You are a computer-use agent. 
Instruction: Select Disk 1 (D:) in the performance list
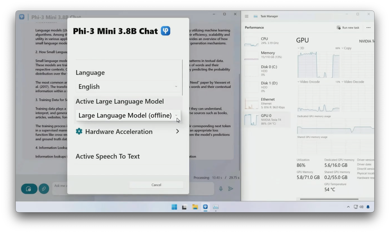[x=267, y=87]
